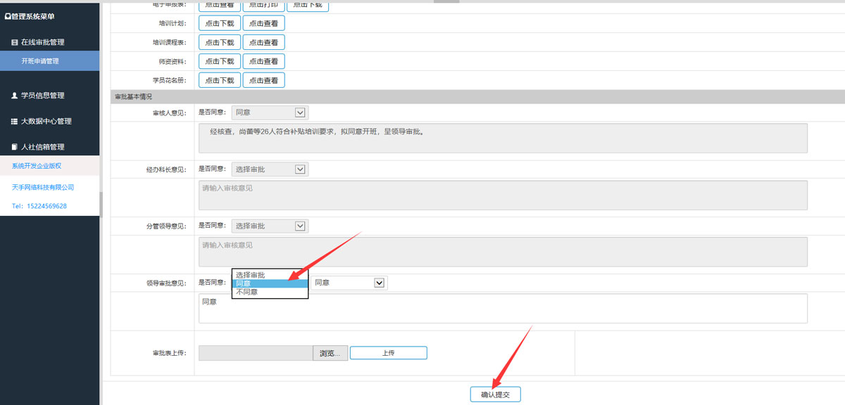The width and height of the screenshot is (845, 405).
Task: Click the icon next to 管理系统菜单 title
Action: click(7, 16)
